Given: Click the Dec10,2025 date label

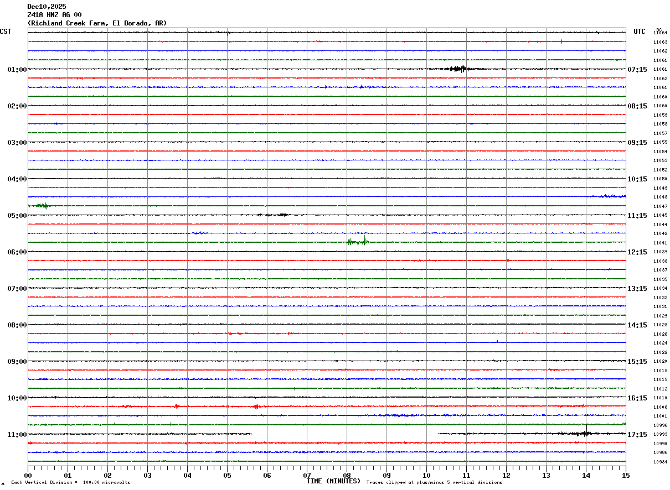Looking at the screenshot, I should click(47, 7).
